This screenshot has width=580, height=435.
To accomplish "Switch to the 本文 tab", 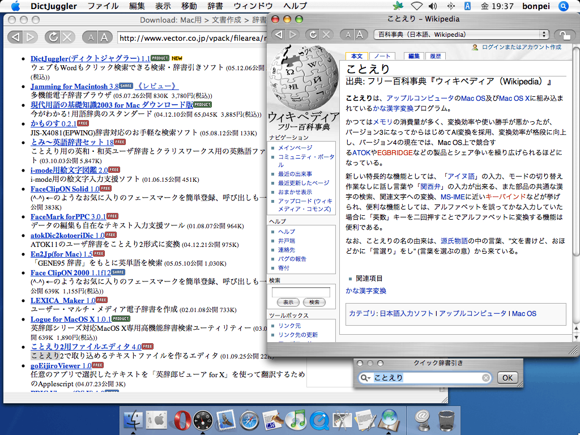I will (357, 56).
